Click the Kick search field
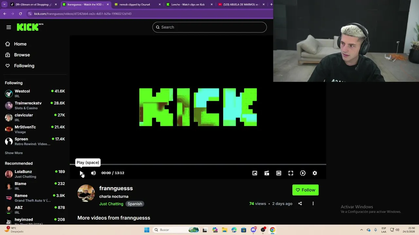Image resolution: width=419 pixels, height=235 pixels. [x=209, y=27]
